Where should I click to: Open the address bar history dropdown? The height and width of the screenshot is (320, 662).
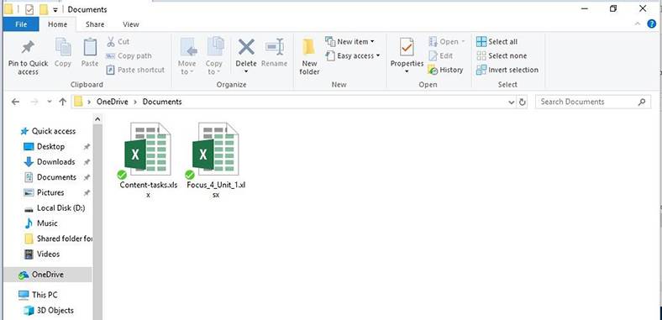(512, 102)
